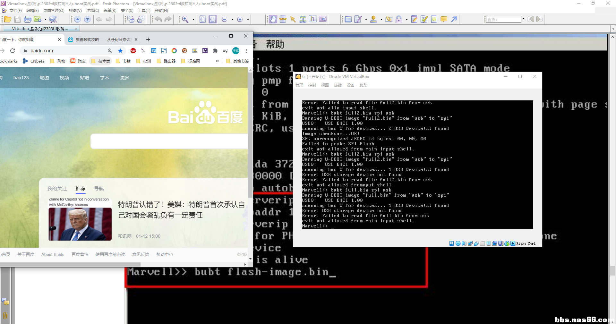The height and width of the screenshot is (324, 616).
Task: Click the VirtualBox audio status icon
Action: (464, 243)
